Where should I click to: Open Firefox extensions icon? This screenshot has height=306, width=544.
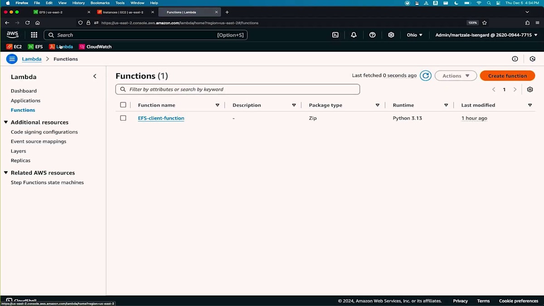point(527,23)
